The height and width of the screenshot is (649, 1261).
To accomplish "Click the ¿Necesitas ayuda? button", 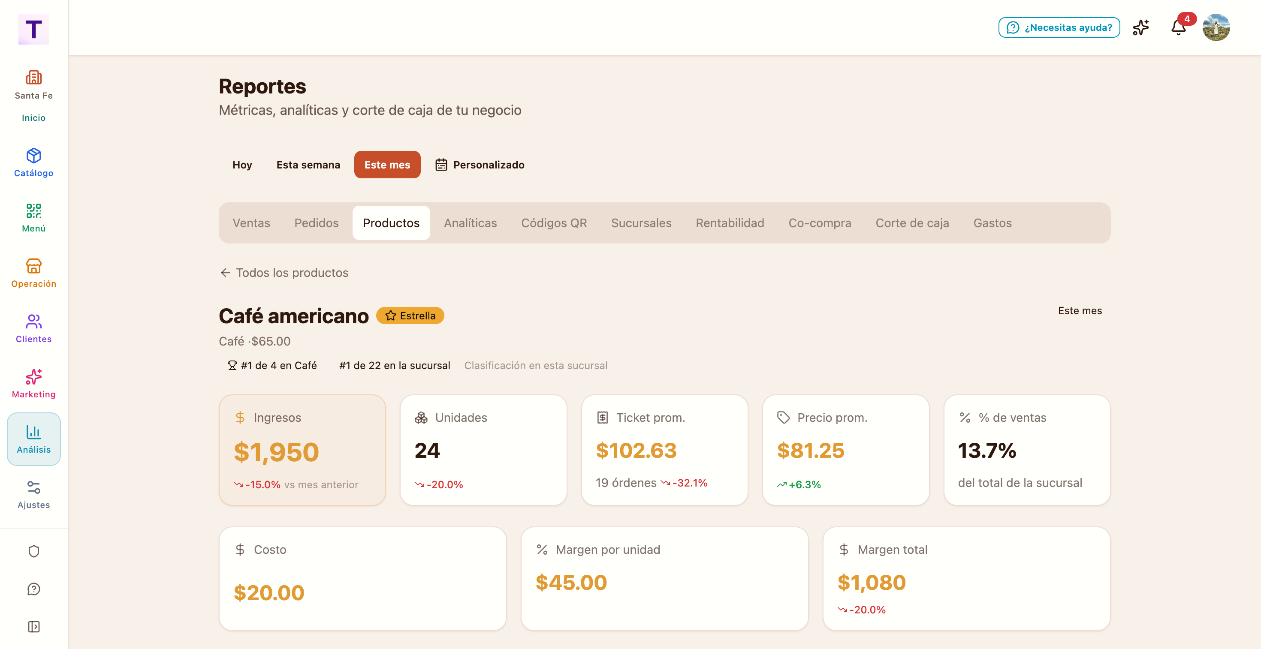I will pyautogui.click(x=1059, y=27).
